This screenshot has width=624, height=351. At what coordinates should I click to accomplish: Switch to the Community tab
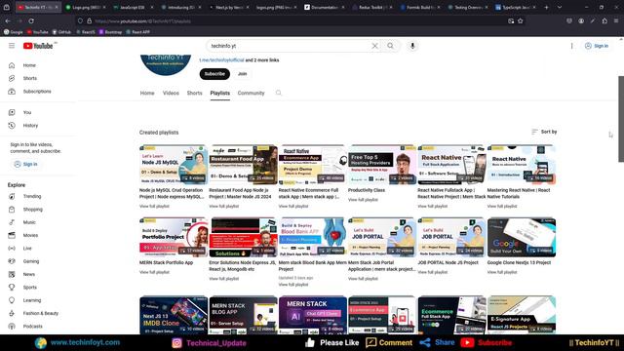[x=252, y=94]
